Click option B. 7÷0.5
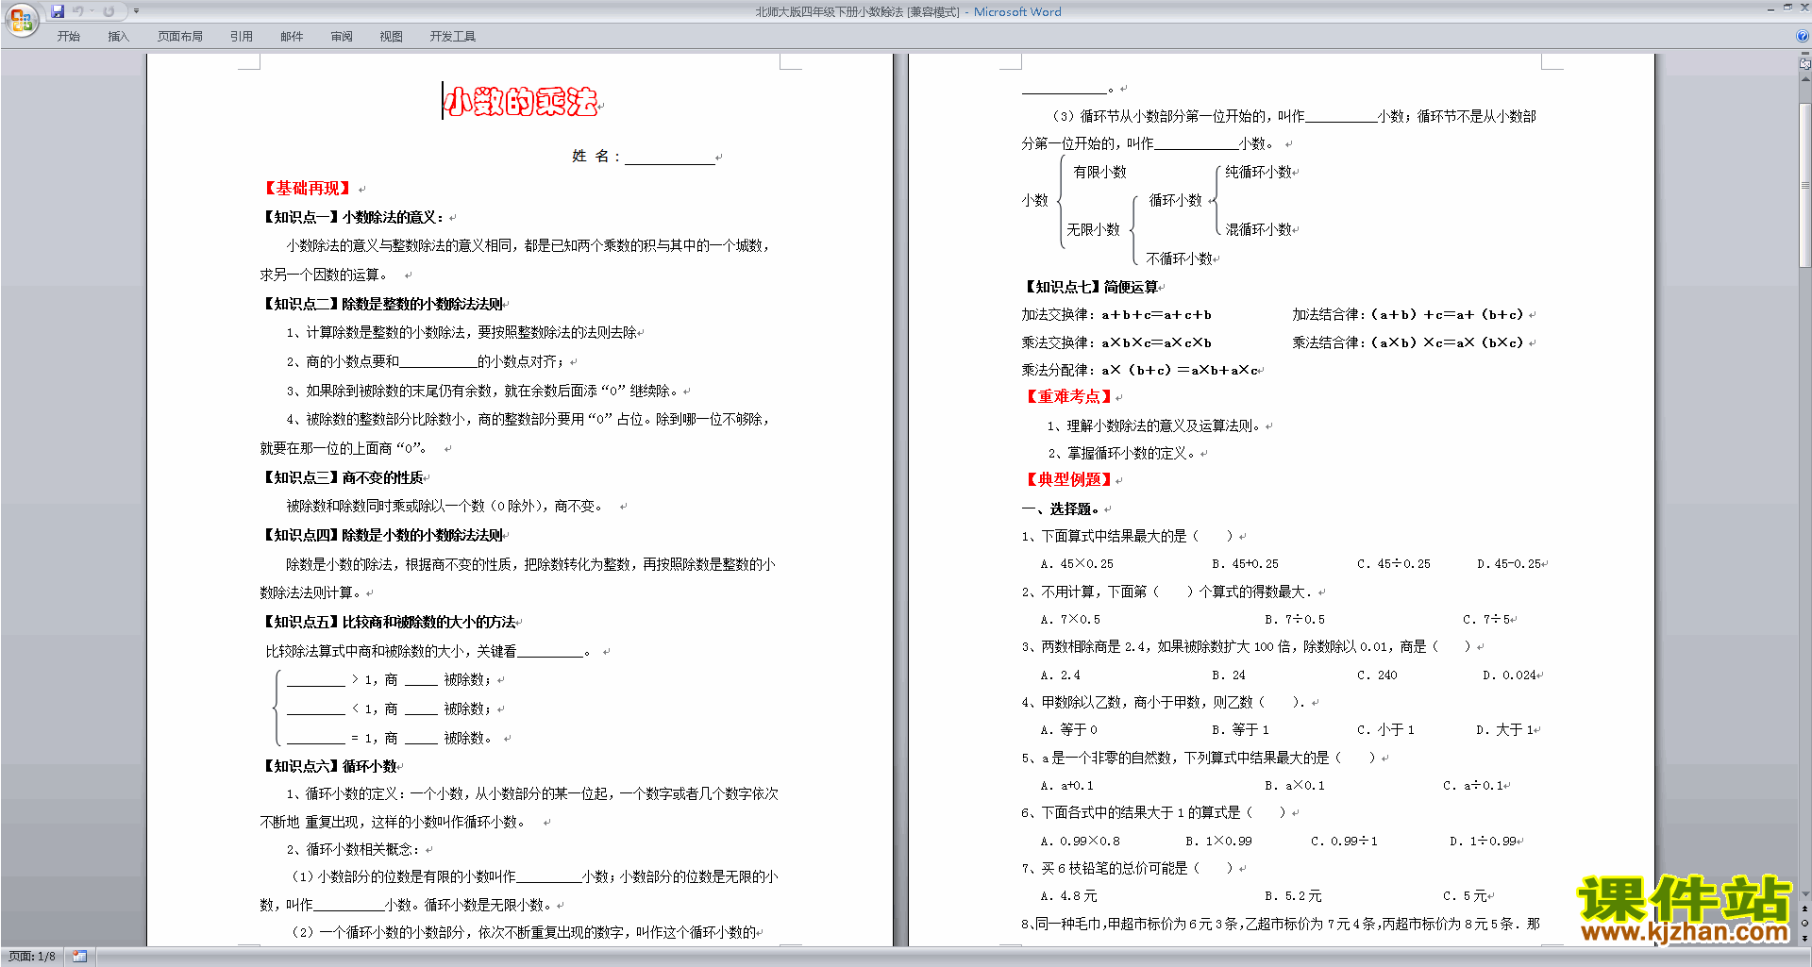This screenshot has height=967, width=1812. point(1295,620)
